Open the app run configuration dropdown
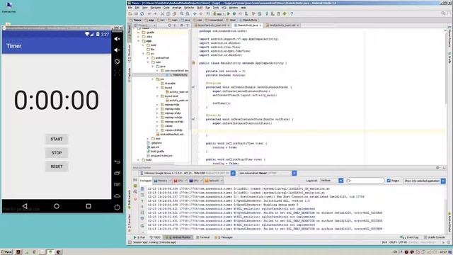 click(219, 13)
